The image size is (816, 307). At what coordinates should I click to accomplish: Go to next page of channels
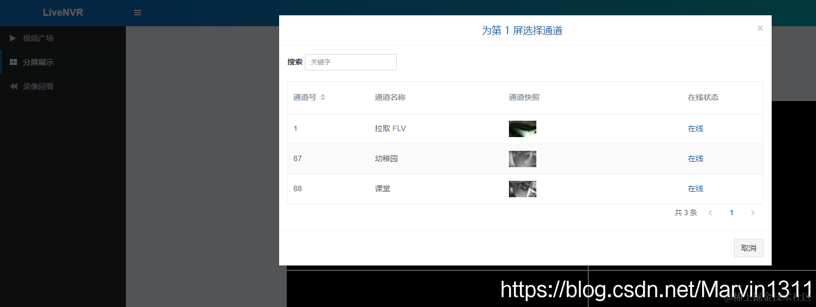pos(753,213)
